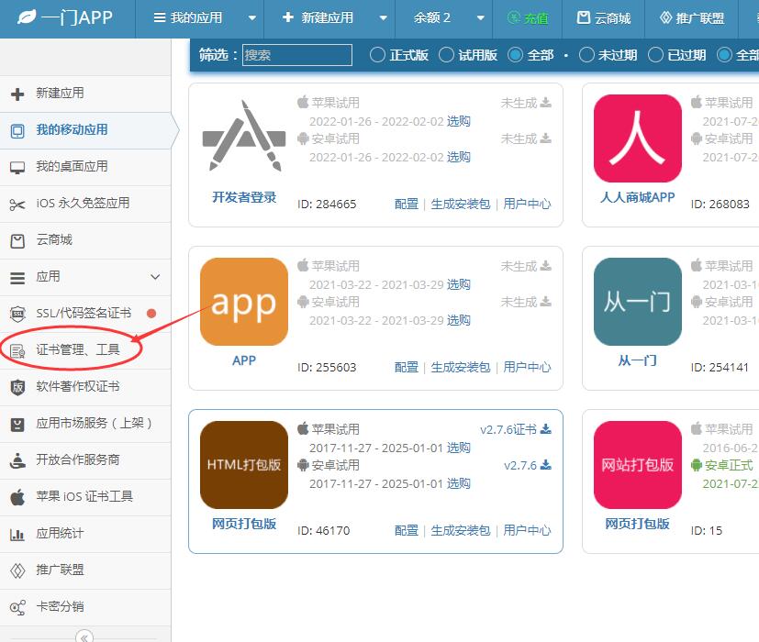Click the 人人商城APP pink icon
The height and width of the screenshot is (642, 759).
point(638,138)
